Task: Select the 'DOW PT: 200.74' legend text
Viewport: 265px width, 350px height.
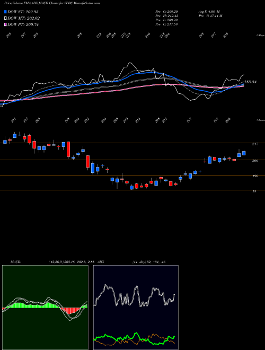Action: point(23,24)
